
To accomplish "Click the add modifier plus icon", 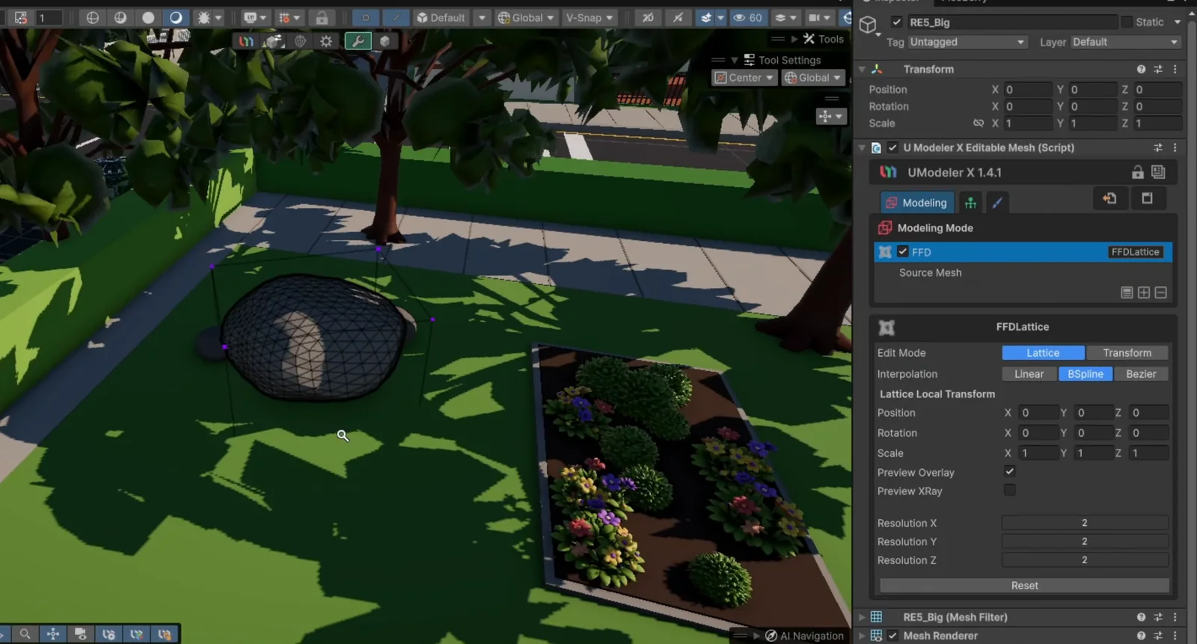I will click(1144, 292).
